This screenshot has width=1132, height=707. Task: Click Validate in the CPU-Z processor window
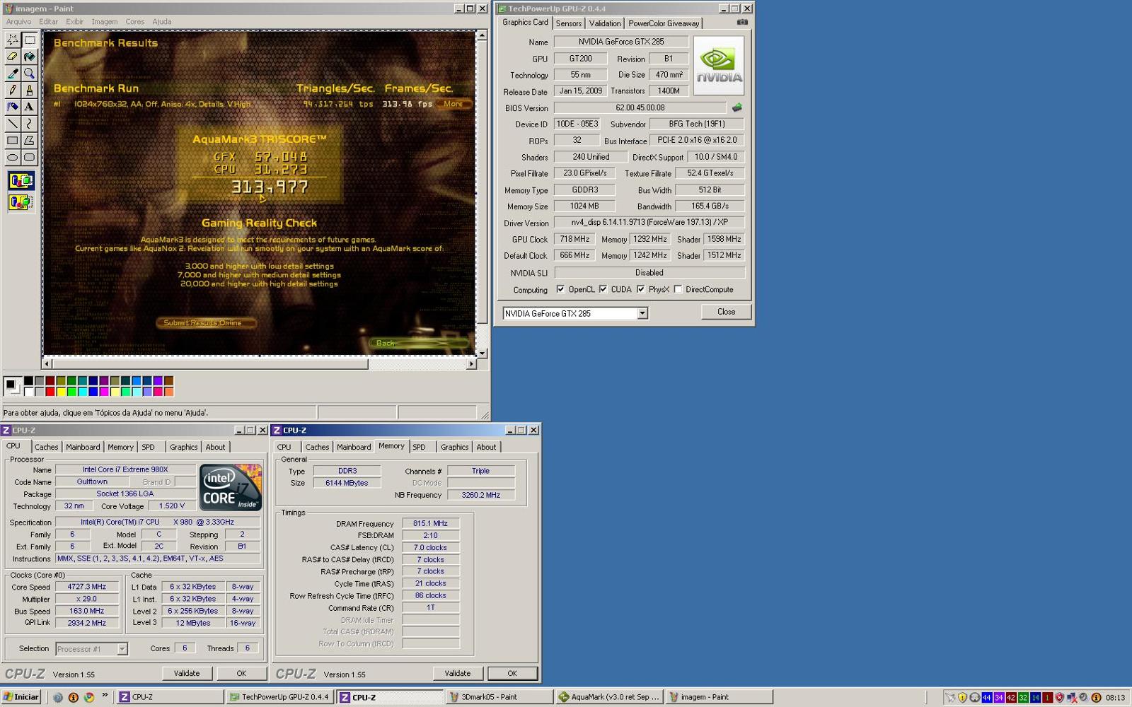(187, 674)
